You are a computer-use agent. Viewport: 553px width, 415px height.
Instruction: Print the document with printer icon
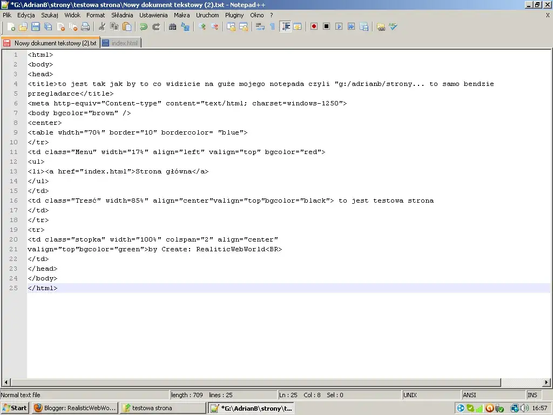(x=85, y=27)
